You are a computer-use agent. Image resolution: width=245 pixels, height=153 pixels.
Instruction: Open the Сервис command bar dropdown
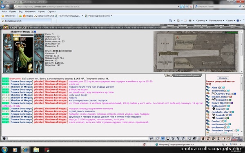[x=230, y=20]
